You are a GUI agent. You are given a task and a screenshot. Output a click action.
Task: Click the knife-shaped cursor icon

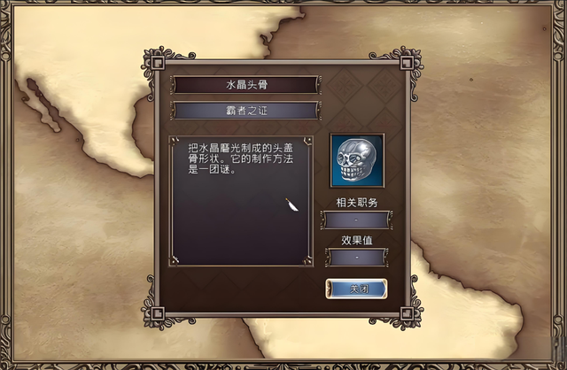(291, 204)
